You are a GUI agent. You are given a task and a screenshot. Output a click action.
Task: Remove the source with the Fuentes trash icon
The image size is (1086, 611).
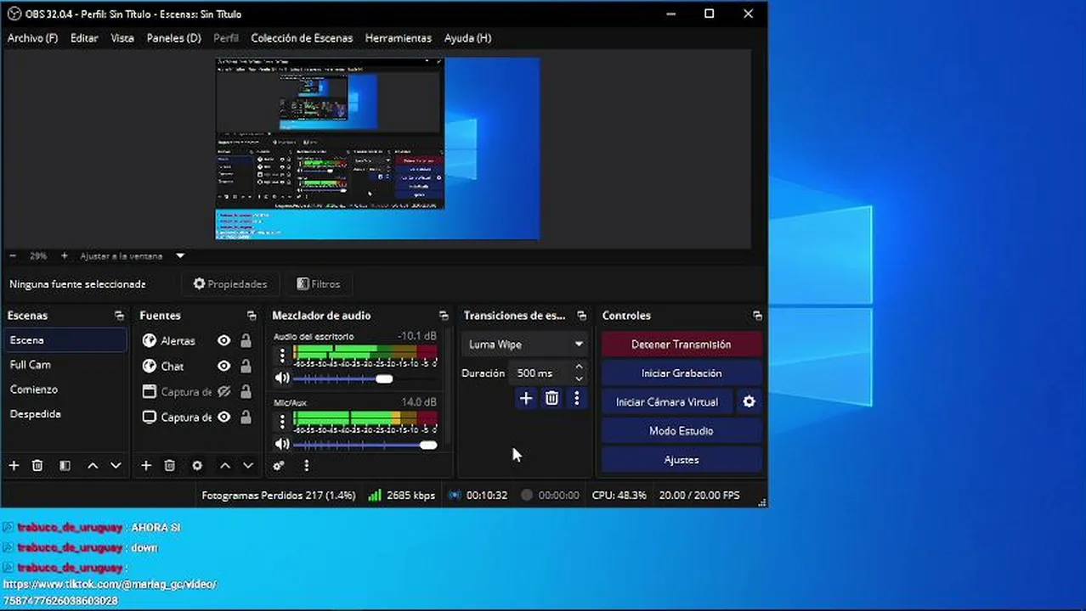click(x=170, y=466)
